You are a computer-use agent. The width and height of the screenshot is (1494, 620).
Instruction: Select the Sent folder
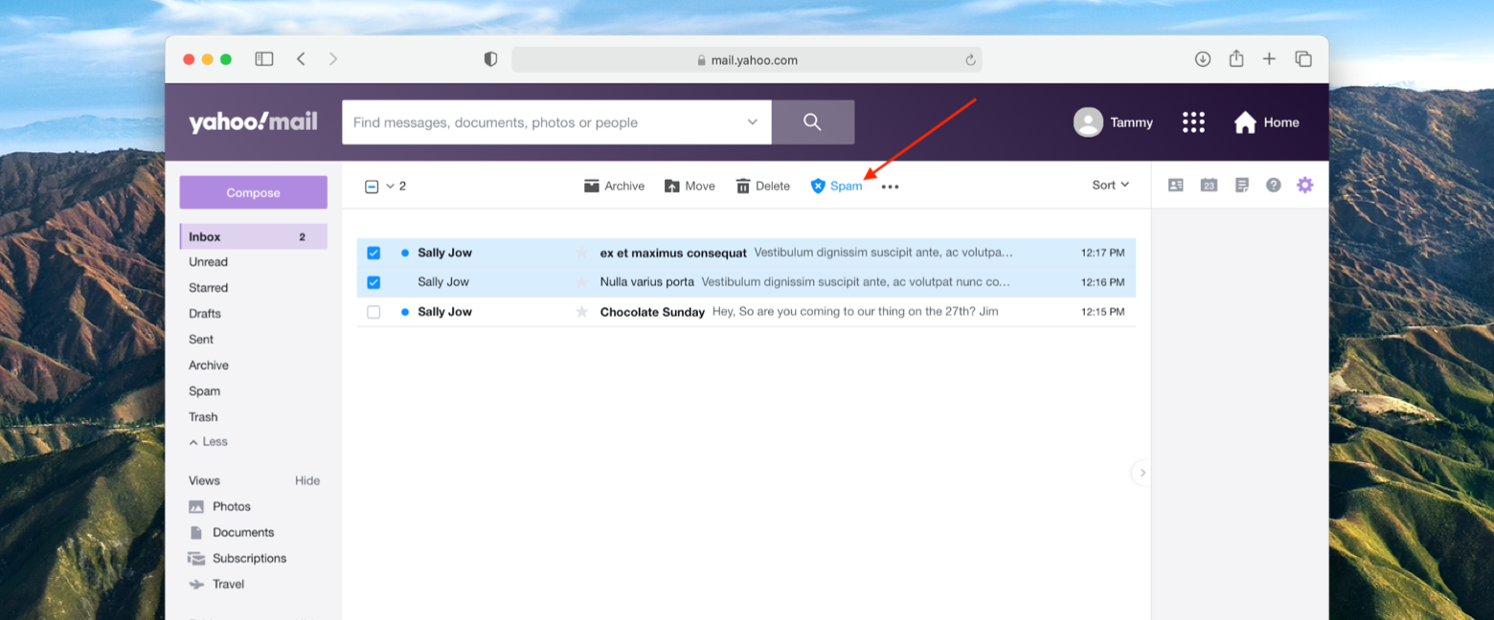tap(201, 340)
